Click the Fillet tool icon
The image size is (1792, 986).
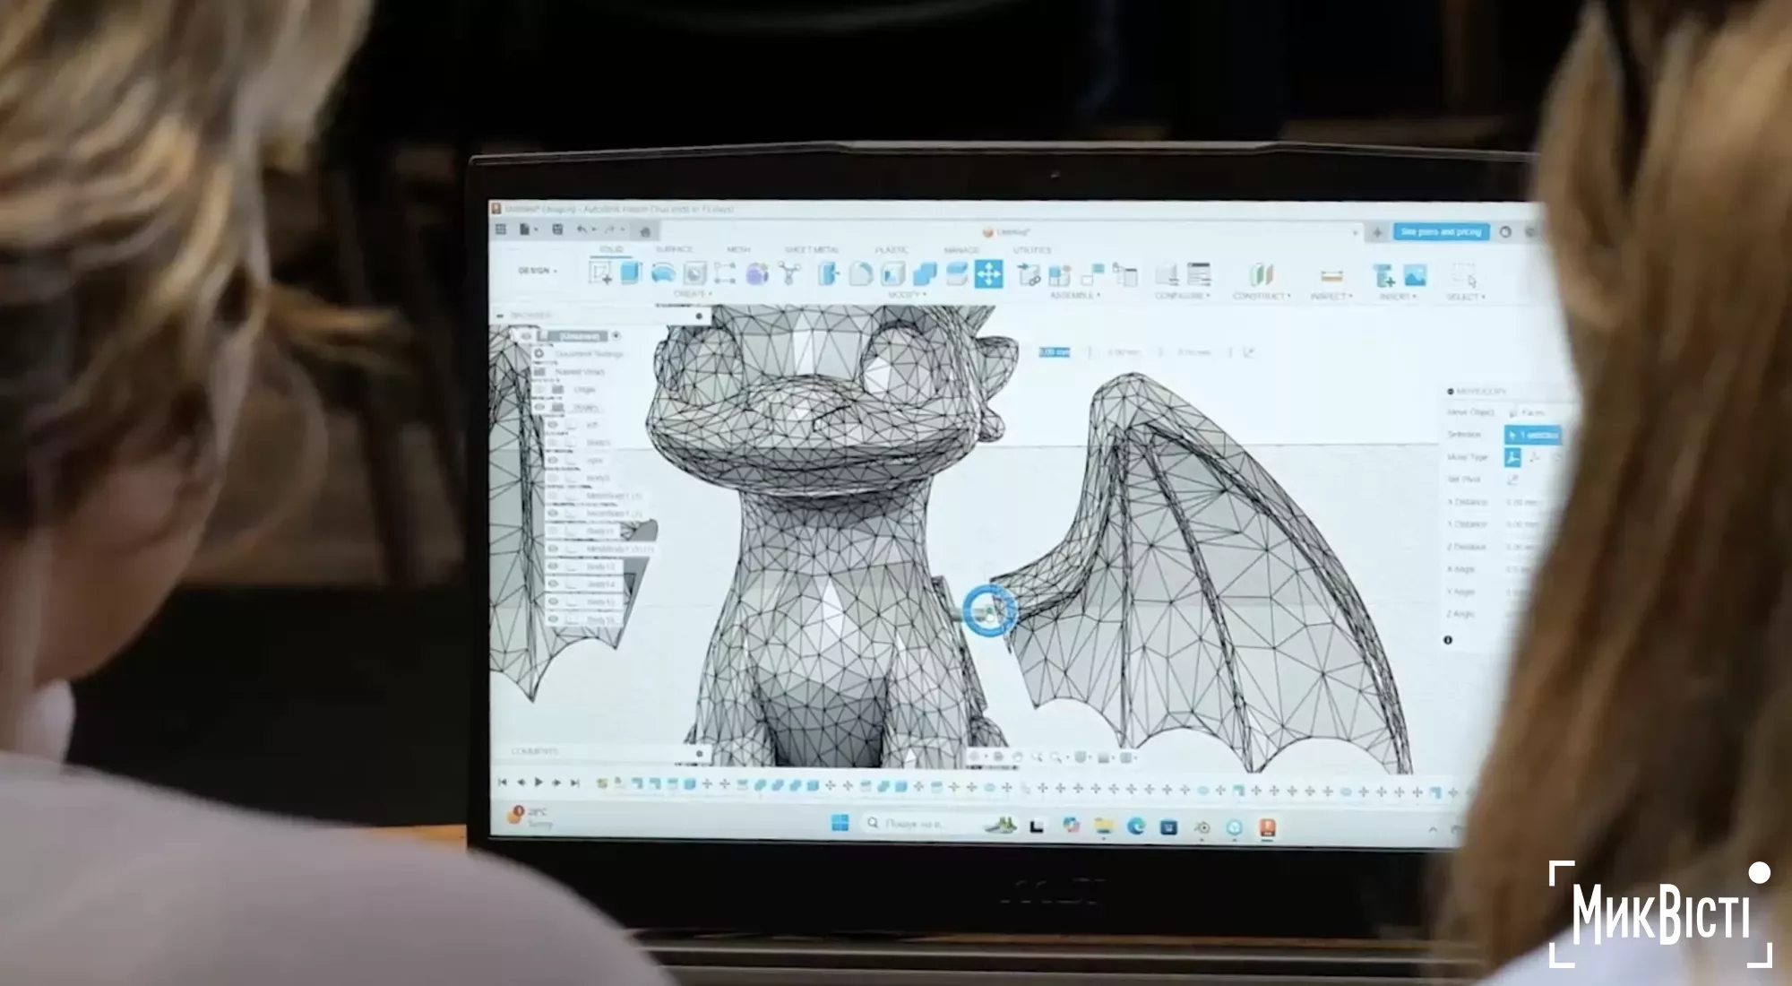860,273
